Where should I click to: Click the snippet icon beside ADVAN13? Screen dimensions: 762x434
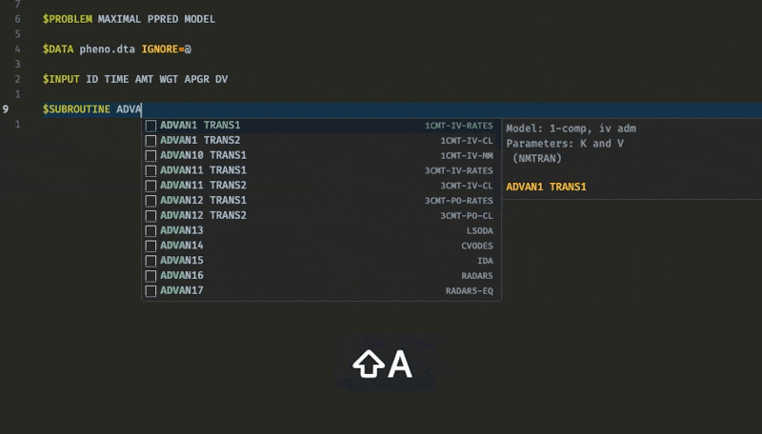click(x=150, y=230)
